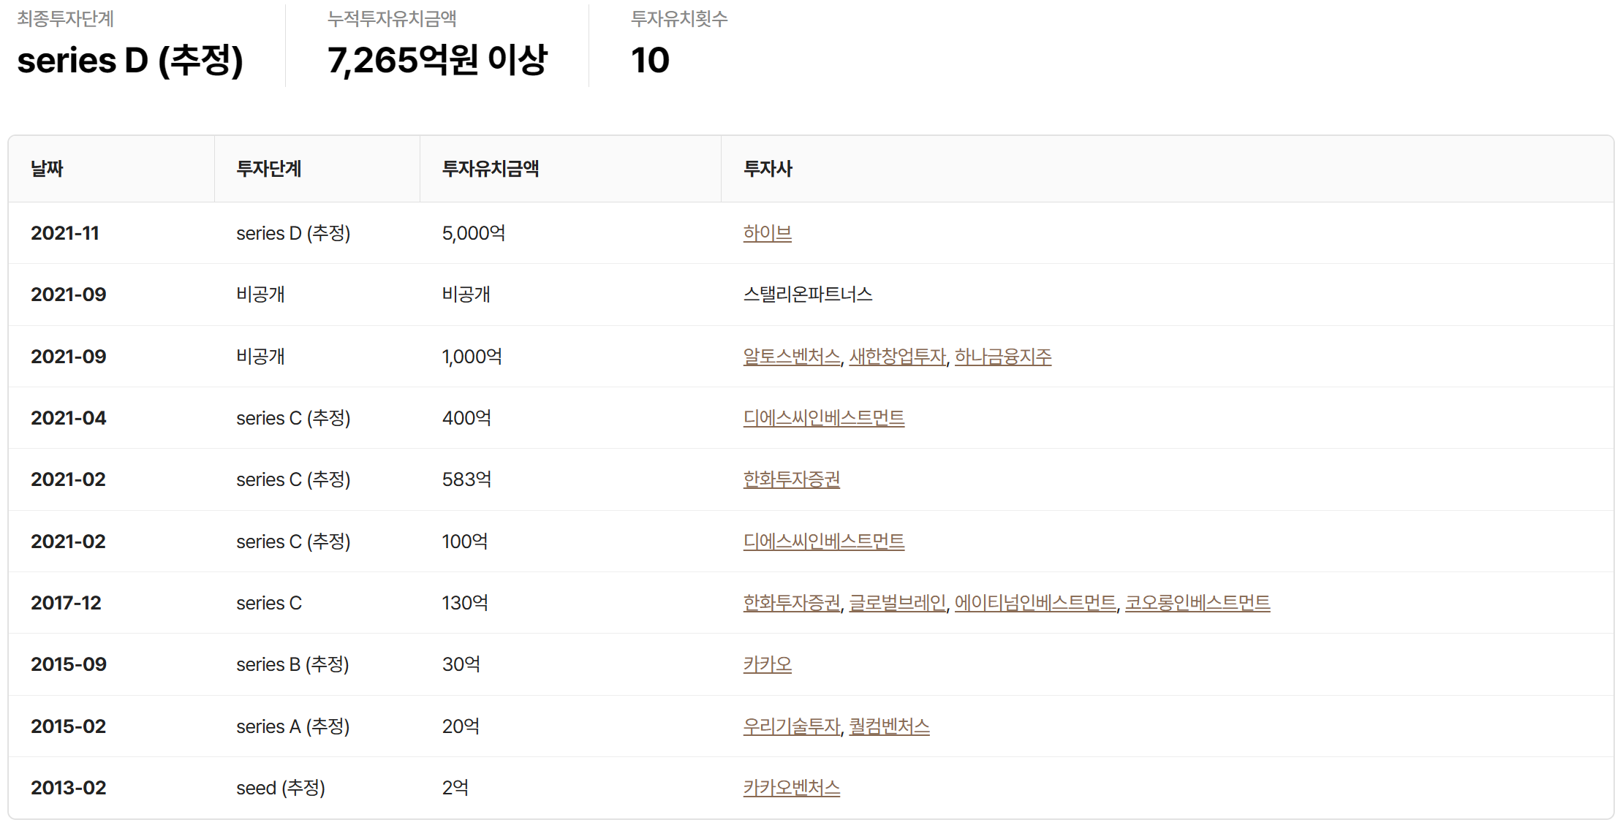Click the 투자유치금액 column header
The width and height of the screenshot is (1623, 828).
[x=490, y=169]
